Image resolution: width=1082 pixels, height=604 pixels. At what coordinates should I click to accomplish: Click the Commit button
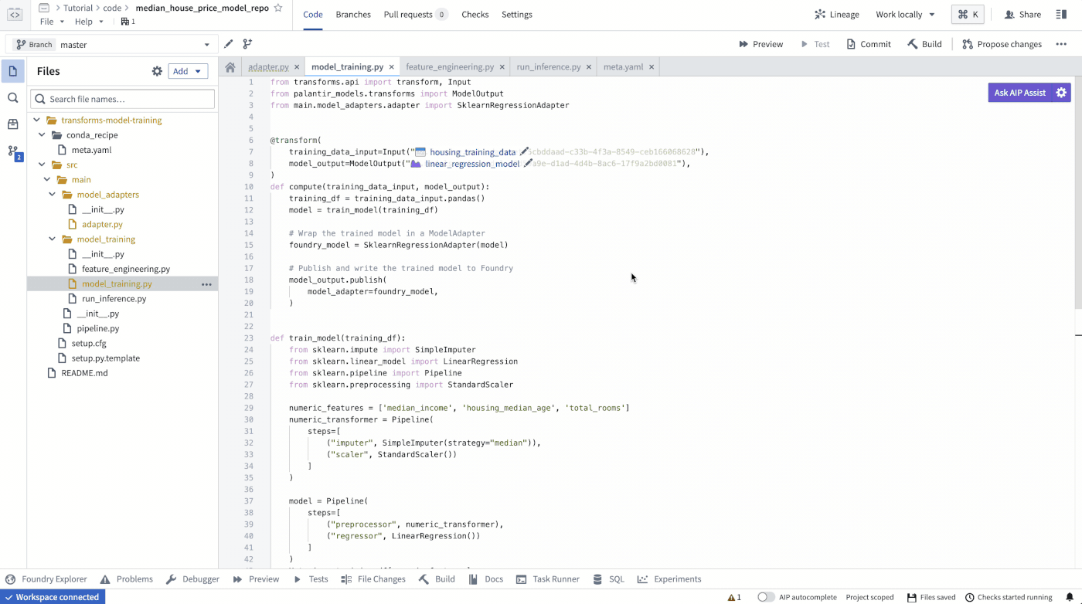(869, 44)
